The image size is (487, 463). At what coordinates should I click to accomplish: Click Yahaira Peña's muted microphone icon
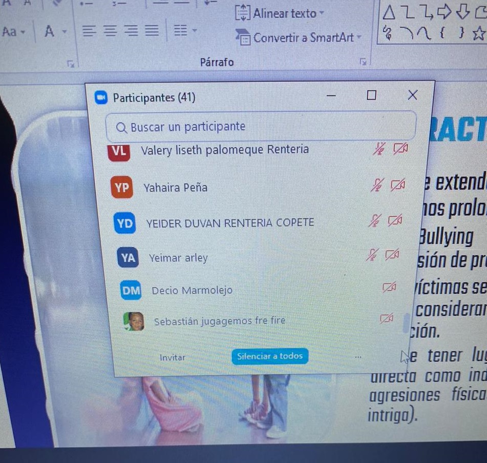tap(378, 185)
